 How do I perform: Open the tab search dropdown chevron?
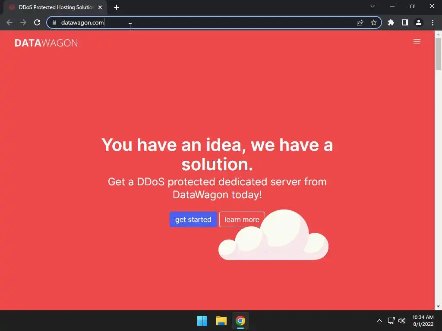tap(373, 6)
